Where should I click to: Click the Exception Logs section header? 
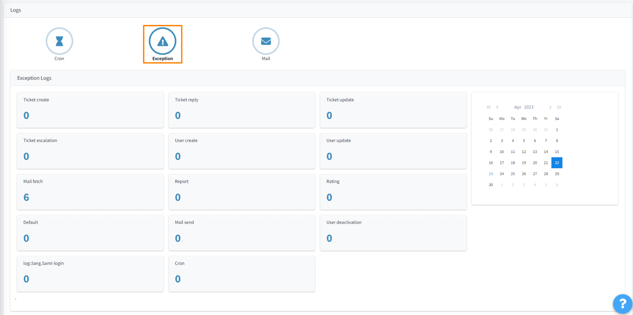coord(34,78)
